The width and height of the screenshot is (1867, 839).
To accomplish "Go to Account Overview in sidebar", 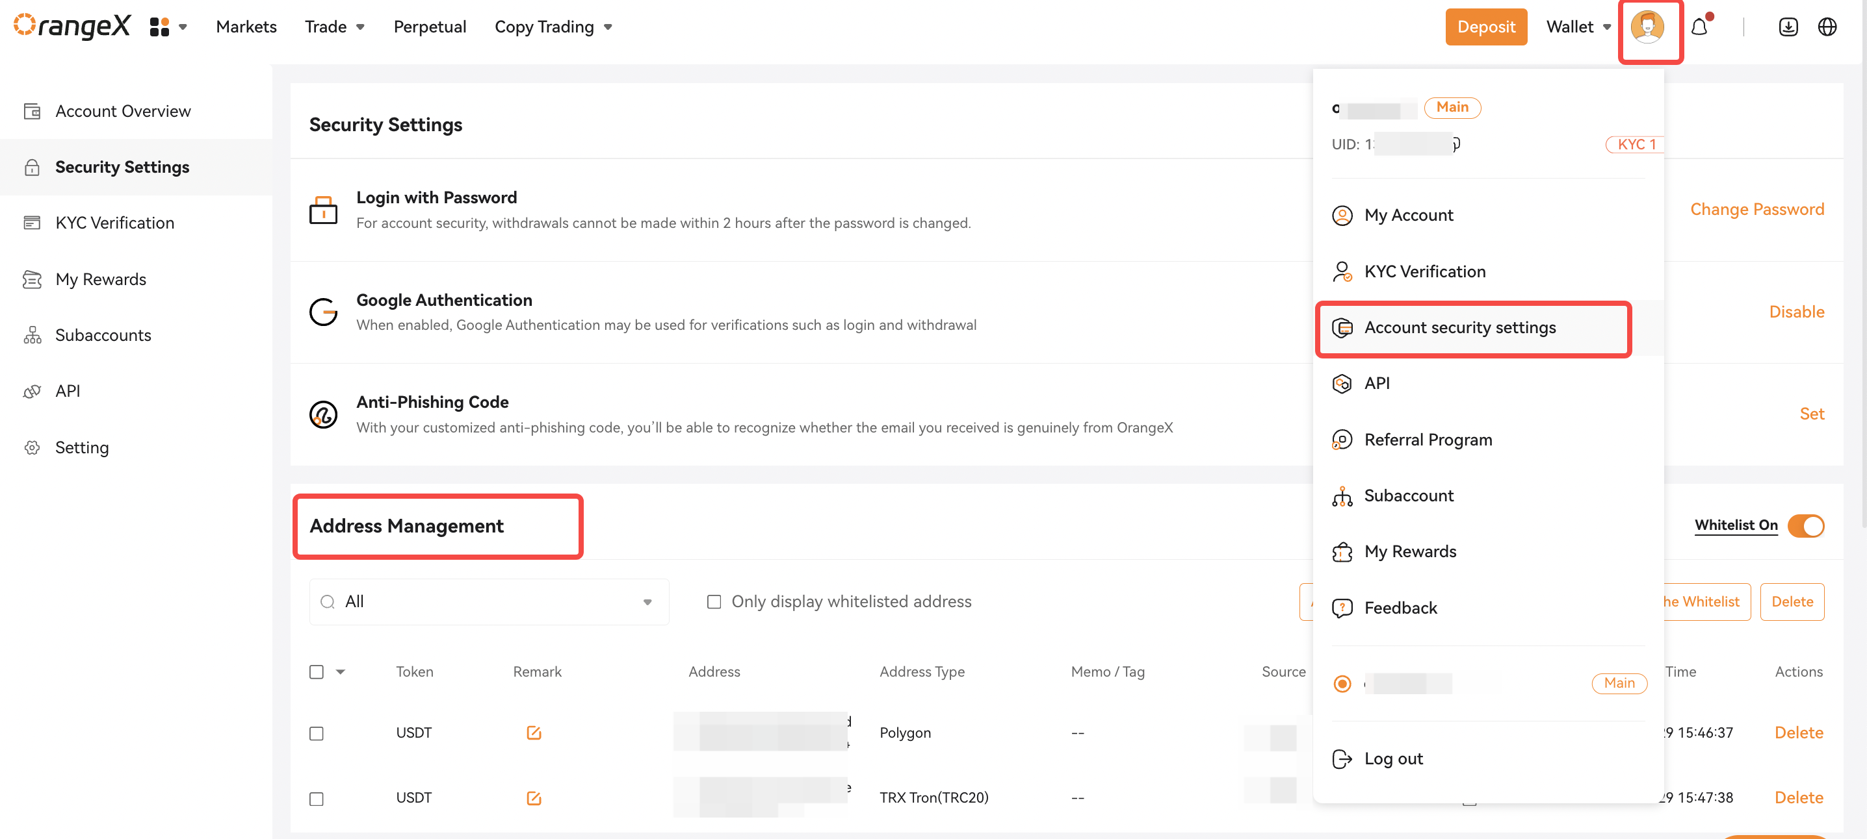I will pyautogui.click(x=122, y=111).
